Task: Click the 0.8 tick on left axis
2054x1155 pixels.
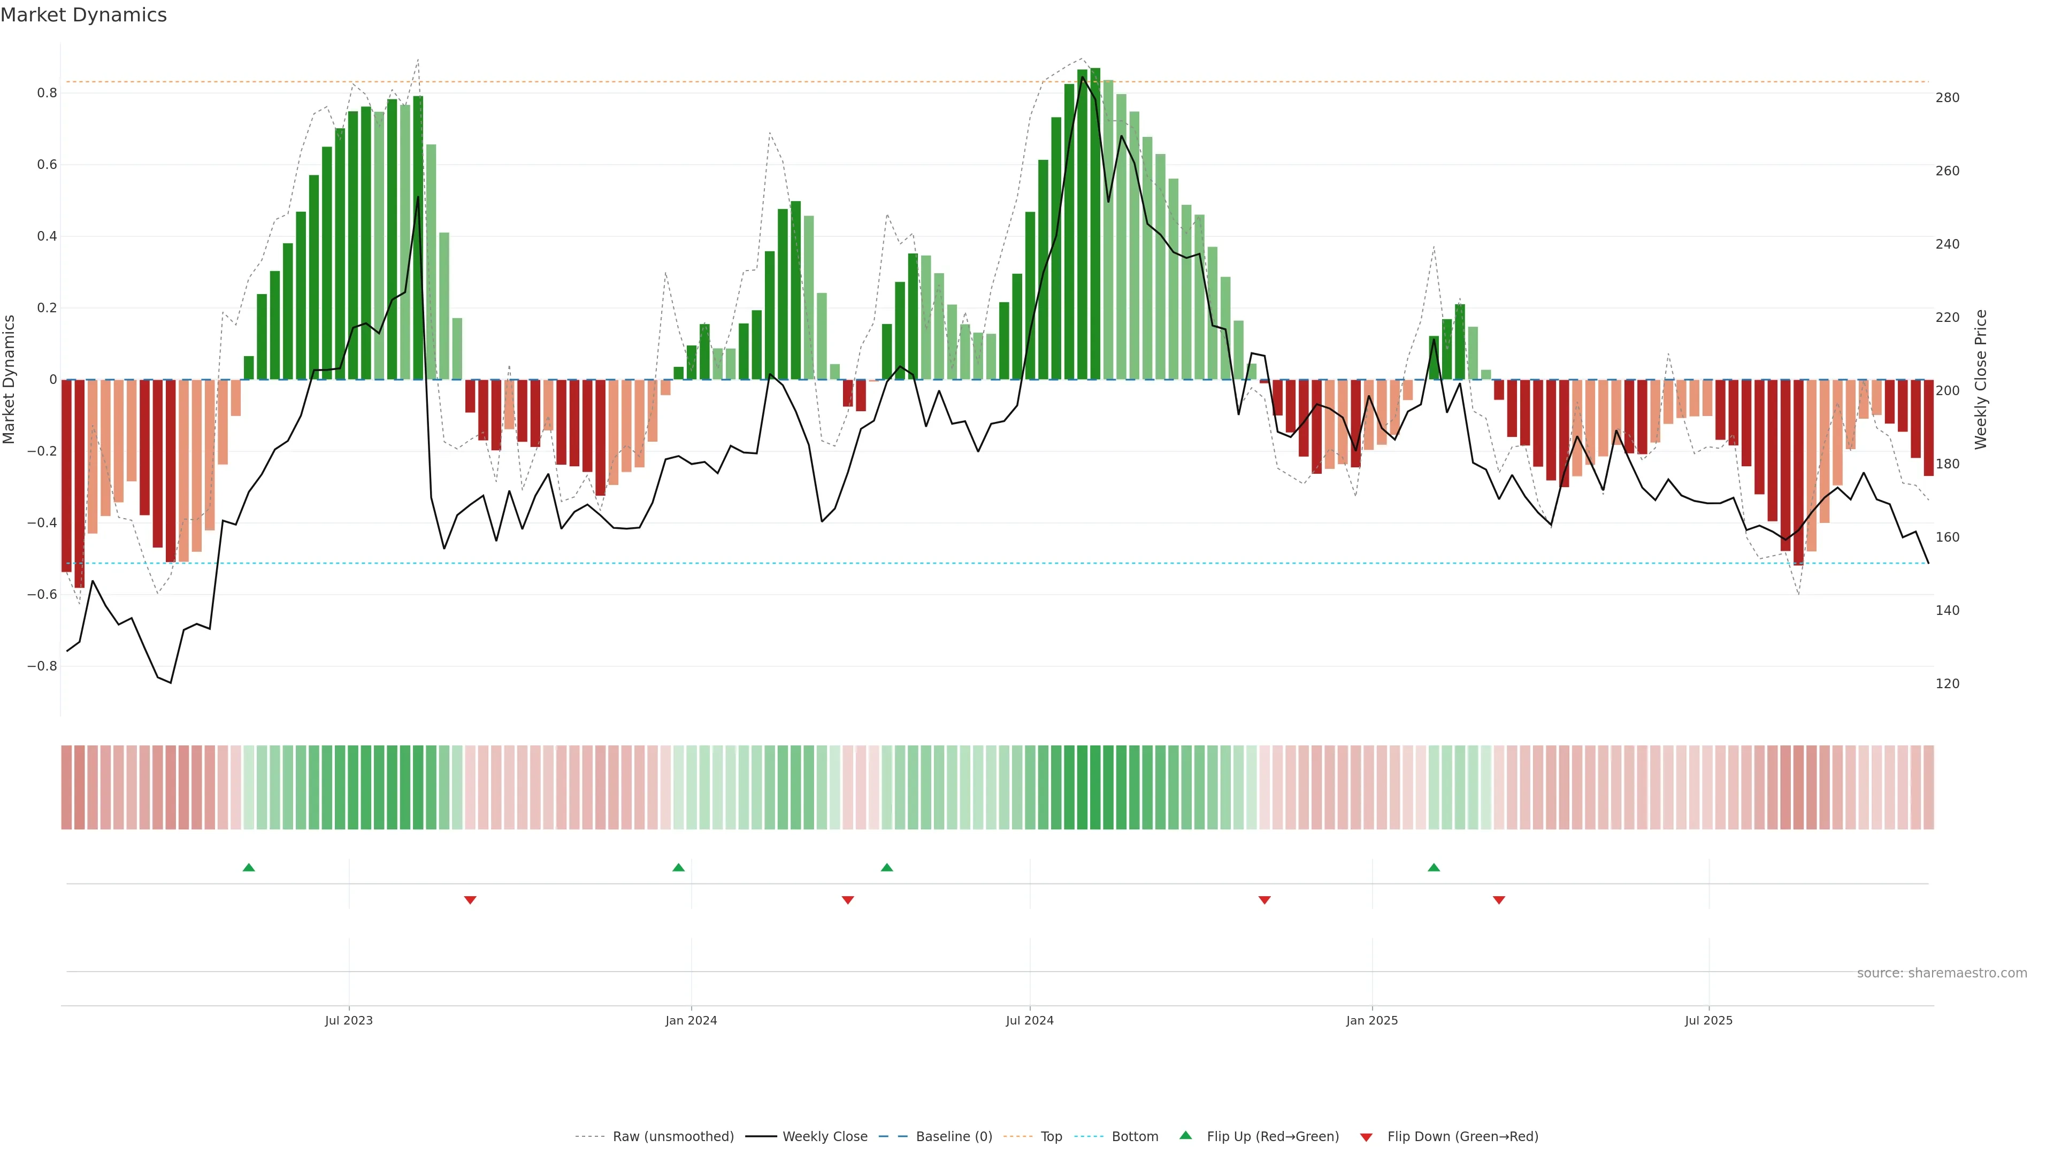Action: tap(47, 93)
